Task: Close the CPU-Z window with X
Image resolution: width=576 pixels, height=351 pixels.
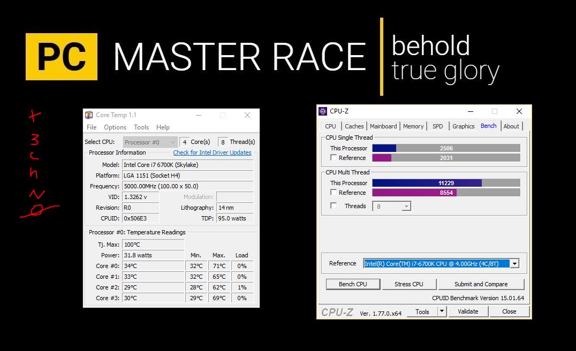Action: [x=519, y=111]
